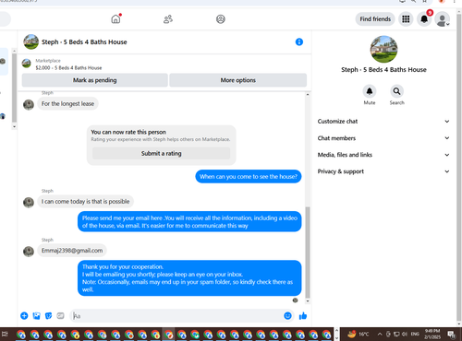
Task: Click 'When can you come to see the house?' message
Action: [x=249, y=176]
